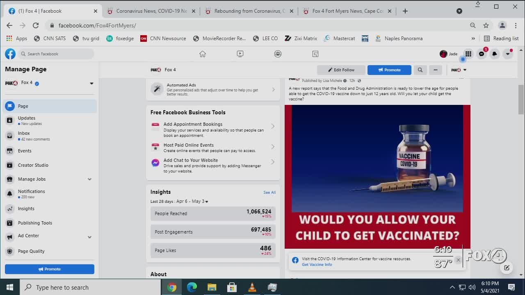Open Add Appointment Bookings chevron
The height and width of the screenshot is (295, 525).
click(273, 126)
